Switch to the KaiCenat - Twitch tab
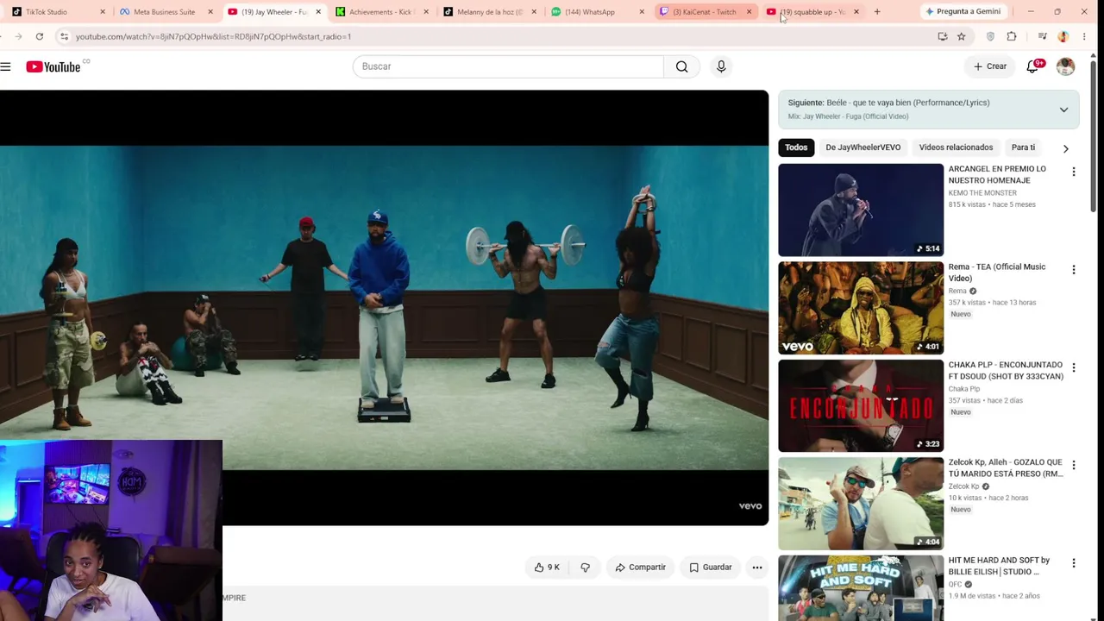 (703, 12)
